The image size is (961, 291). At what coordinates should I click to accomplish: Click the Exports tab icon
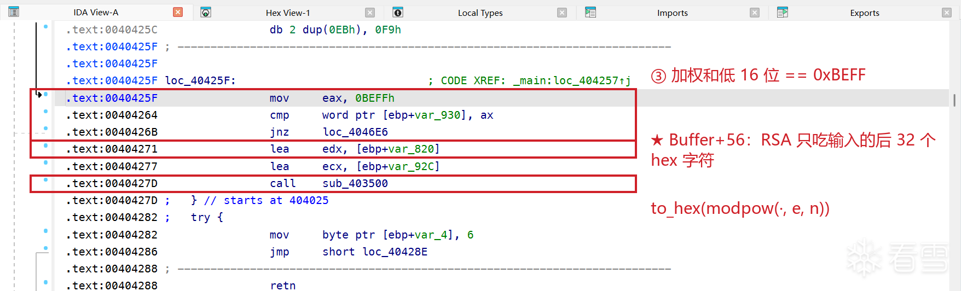783,12
